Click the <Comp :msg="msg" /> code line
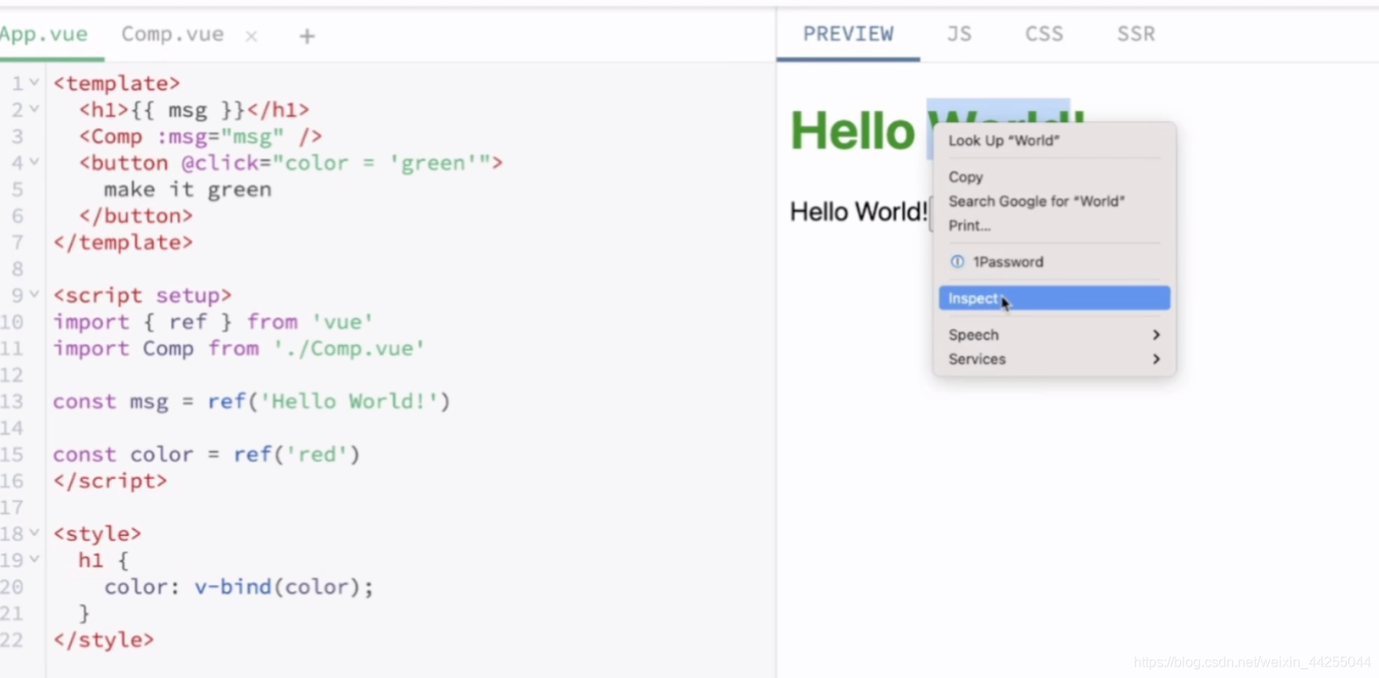Image resolution: width=1379 pixels, height=678 pixels. (x=201, y=137)
